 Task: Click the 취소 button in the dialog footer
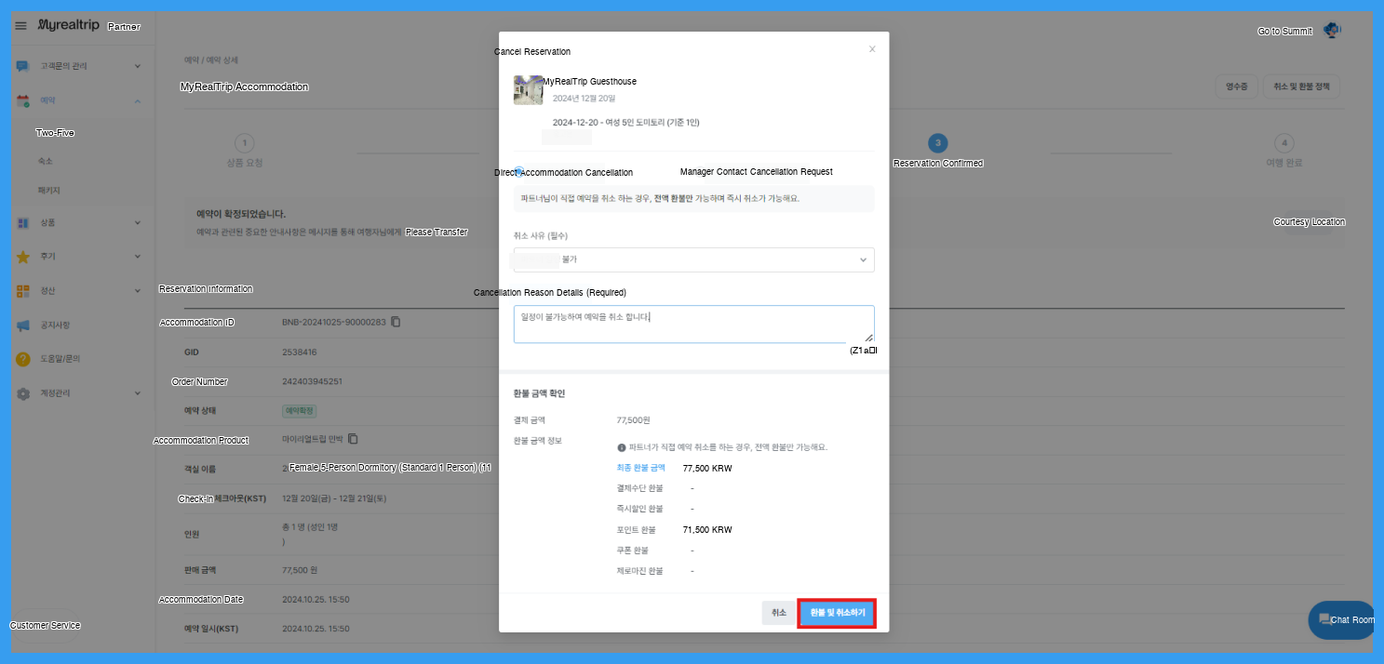pyautogui.click(x=778, y=613)
